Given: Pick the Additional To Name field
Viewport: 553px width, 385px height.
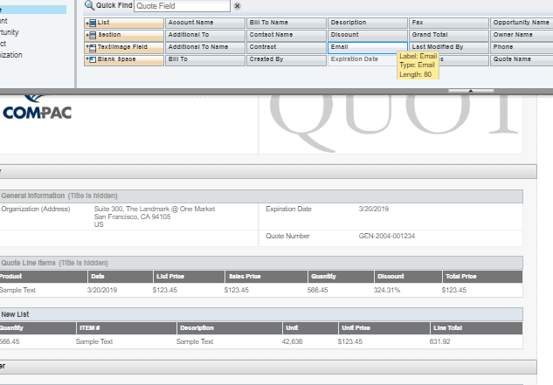Looking at the screenshot, I should tap(205, 47).
